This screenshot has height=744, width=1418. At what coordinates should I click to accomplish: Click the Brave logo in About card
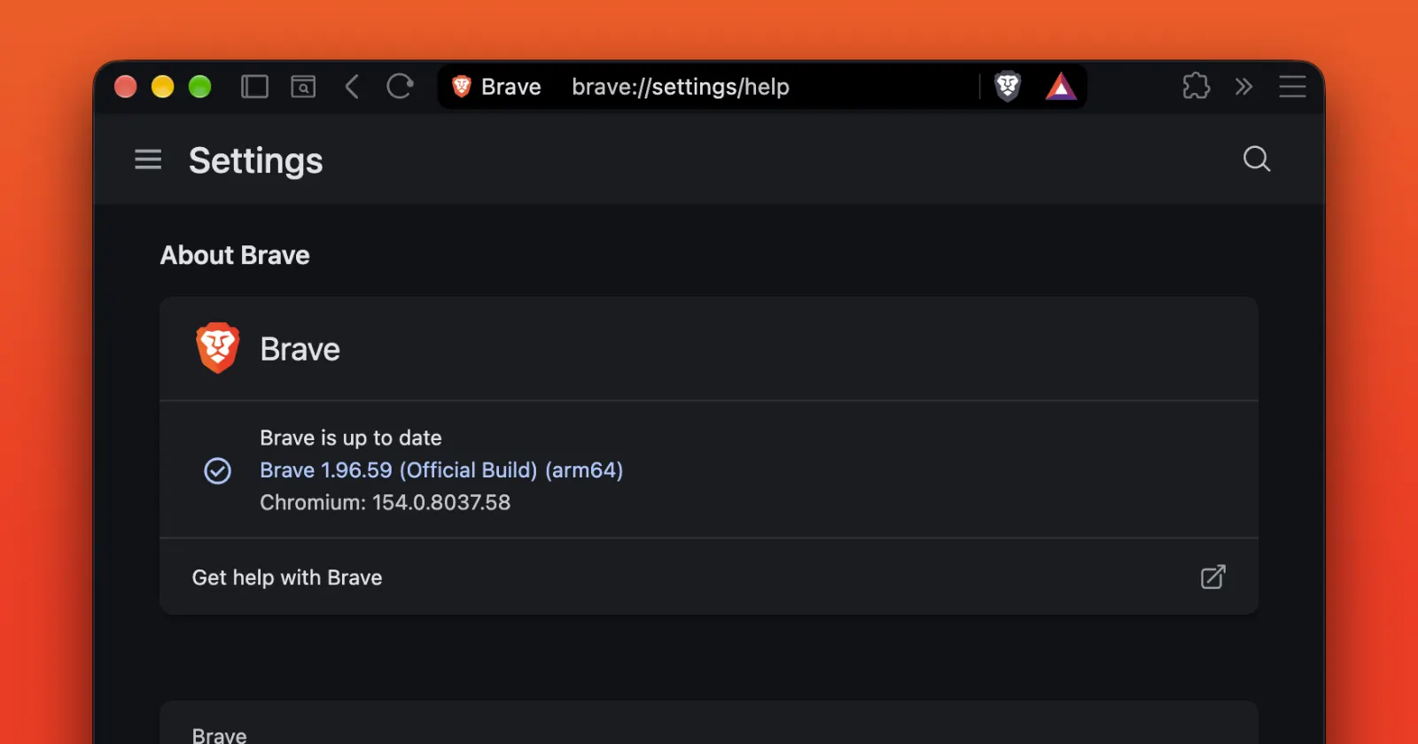coord(217,348)
